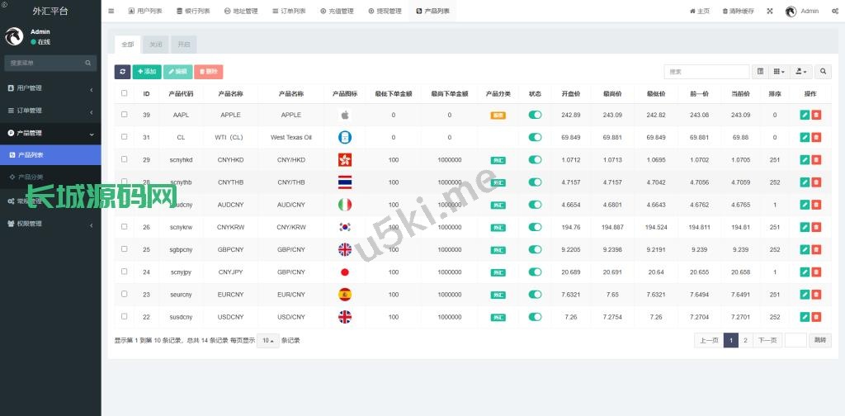This screenshot has height=416, width=845.
Task: Toggle the status switch for EURCNY row
Action: click(535, 295)
